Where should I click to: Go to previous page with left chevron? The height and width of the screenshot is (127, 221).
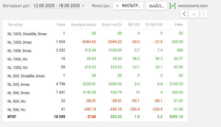click(184, 14)
